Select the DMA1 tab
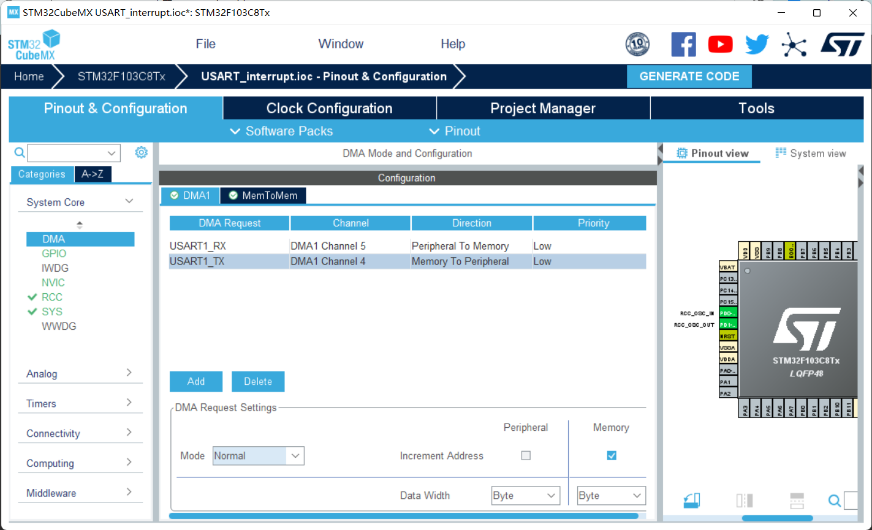 coord(190,195)
